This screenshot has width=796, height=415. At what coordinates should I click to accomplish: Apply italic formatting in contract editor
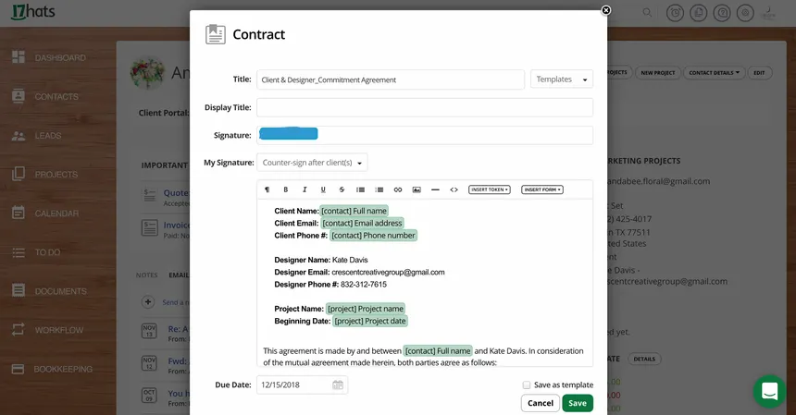305,189
